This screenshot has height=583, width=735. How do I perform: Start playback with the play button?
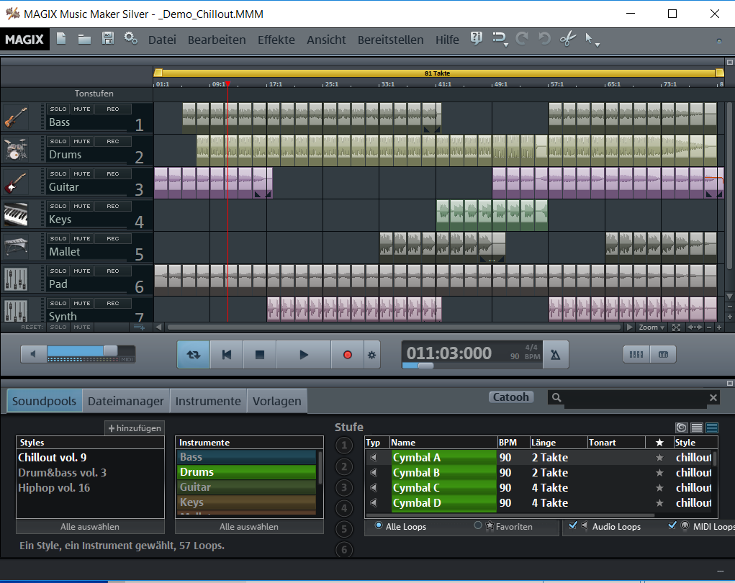(303, 355)
